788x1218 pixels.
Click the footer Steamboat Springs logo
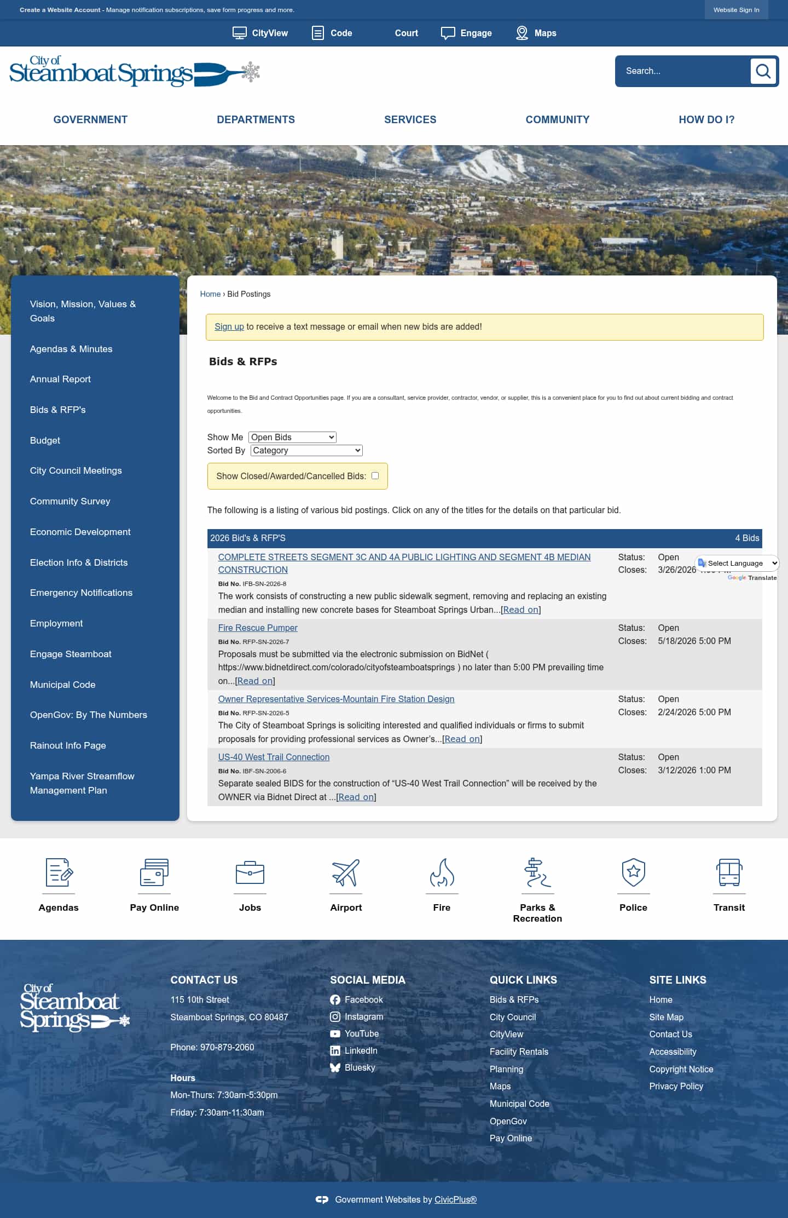[75, 1008]
